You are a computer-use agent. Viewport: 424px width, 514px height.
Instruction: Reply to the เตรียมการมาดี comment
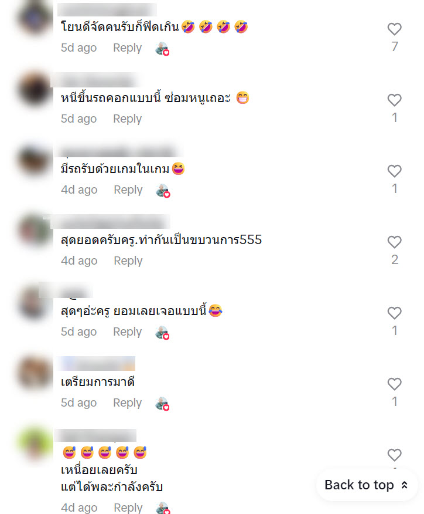click(127, 403)
